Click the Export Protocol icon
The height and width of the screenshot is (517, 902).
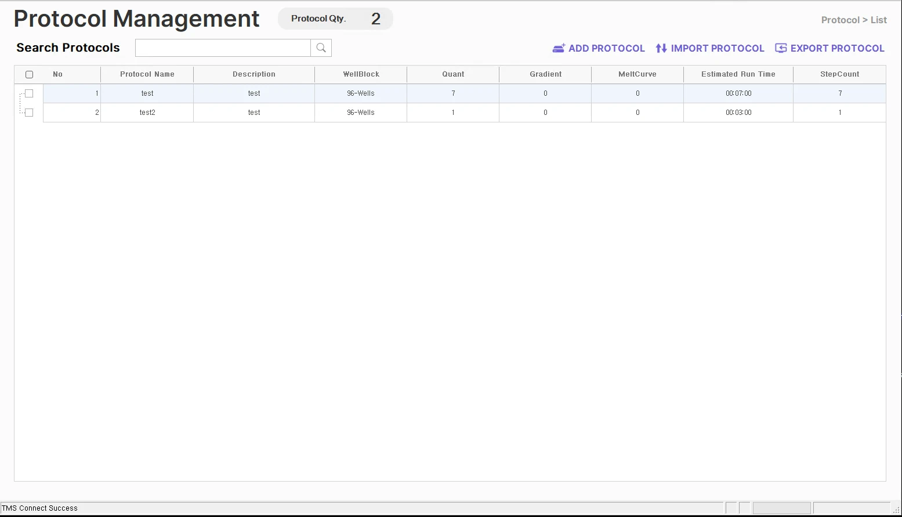(x=781, y=48)
